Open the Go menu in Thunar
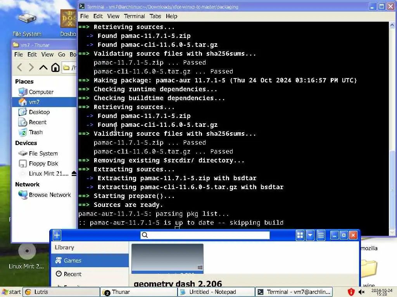The width and height of the screenshot is (397, 297). (x=62, y=55)
